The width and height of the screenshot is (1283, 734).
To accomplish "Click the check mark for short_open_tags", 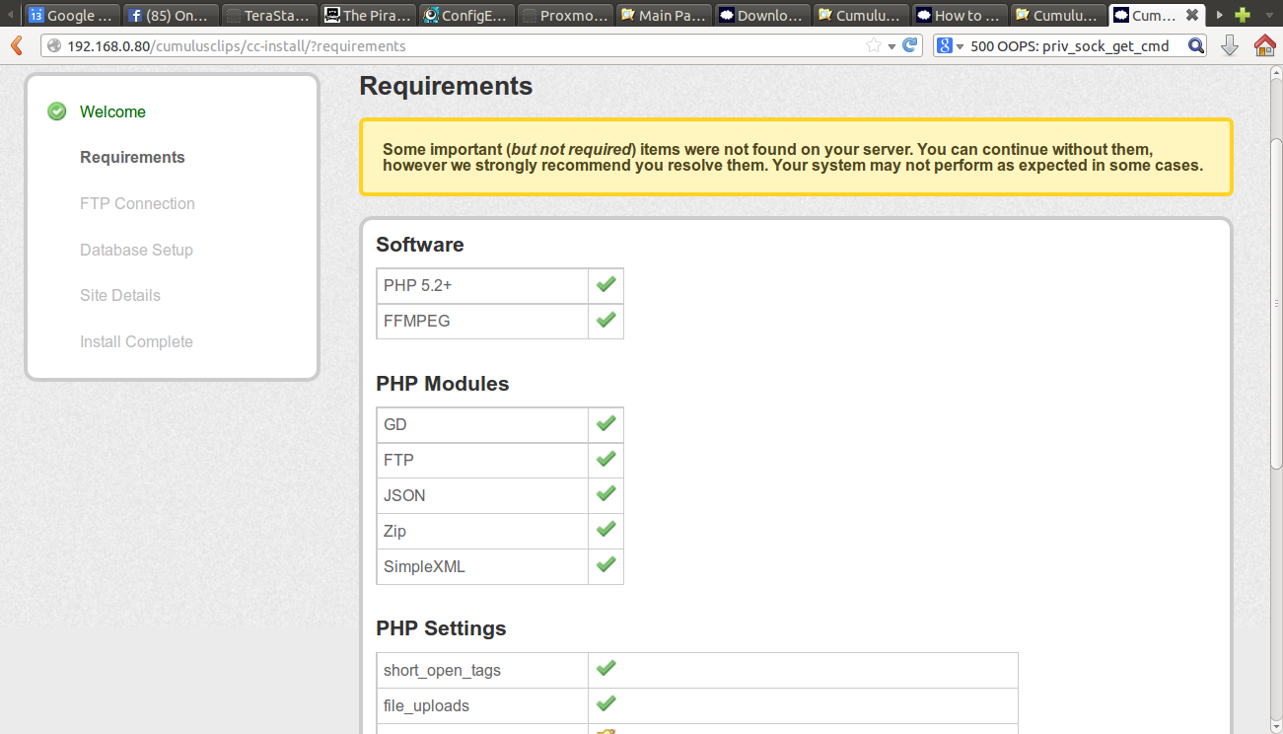I will pyautogui.click(x=606, y=670).
